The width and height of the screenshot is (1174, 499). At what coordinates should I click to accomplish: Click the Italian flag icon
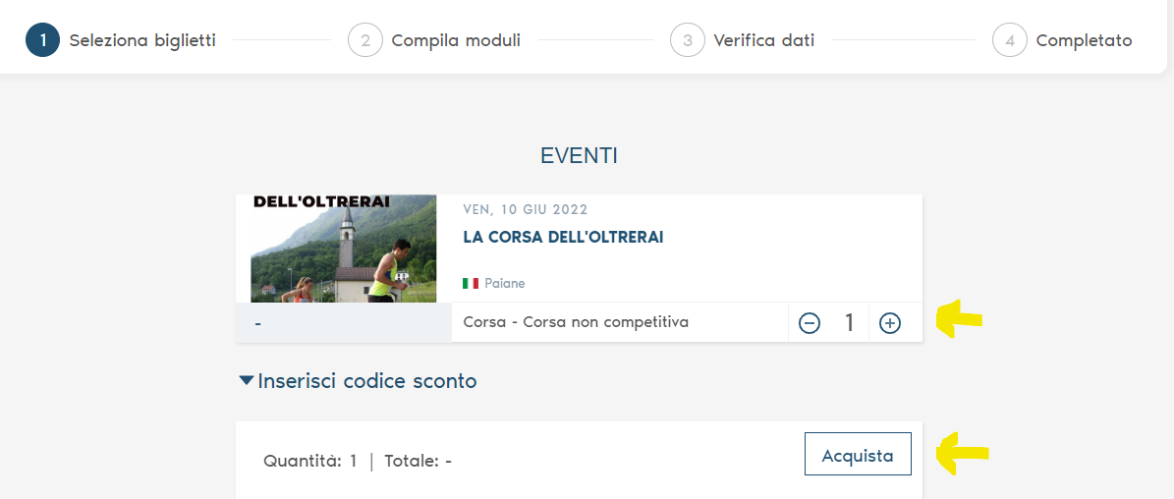click(x=471, y=283)
